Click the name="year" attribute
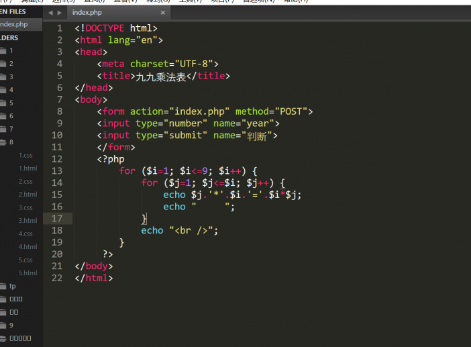Screen dimensions: 471x347 tap(244, 123)
